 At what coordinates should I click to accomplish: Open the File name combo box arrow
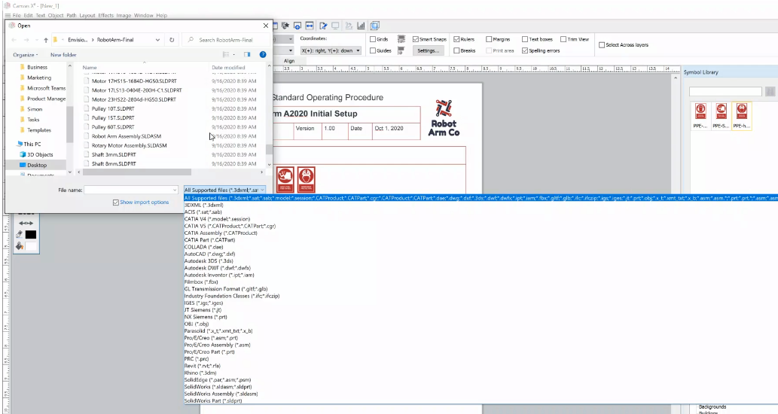pyautogui.click(x=175, y=190)
